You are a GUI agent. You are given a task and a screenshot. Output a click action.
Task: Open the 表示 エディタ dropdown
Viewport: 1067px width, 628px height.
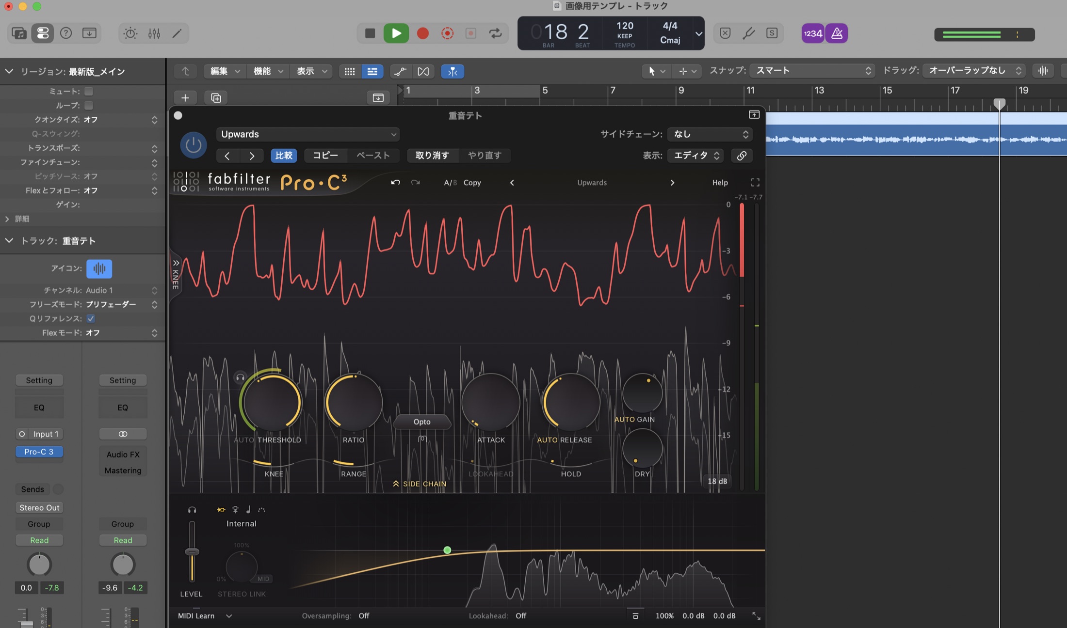point(695,156)
